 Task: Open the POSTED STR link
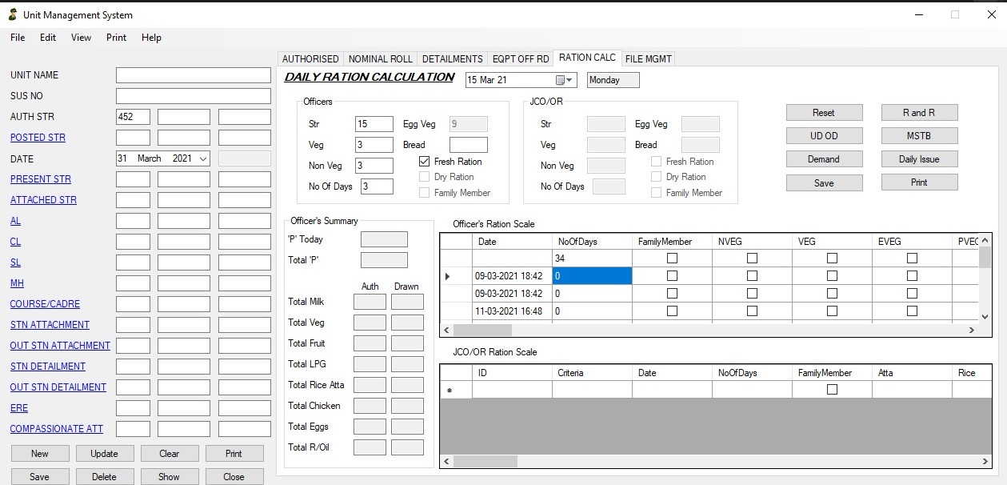coord(38,138)
